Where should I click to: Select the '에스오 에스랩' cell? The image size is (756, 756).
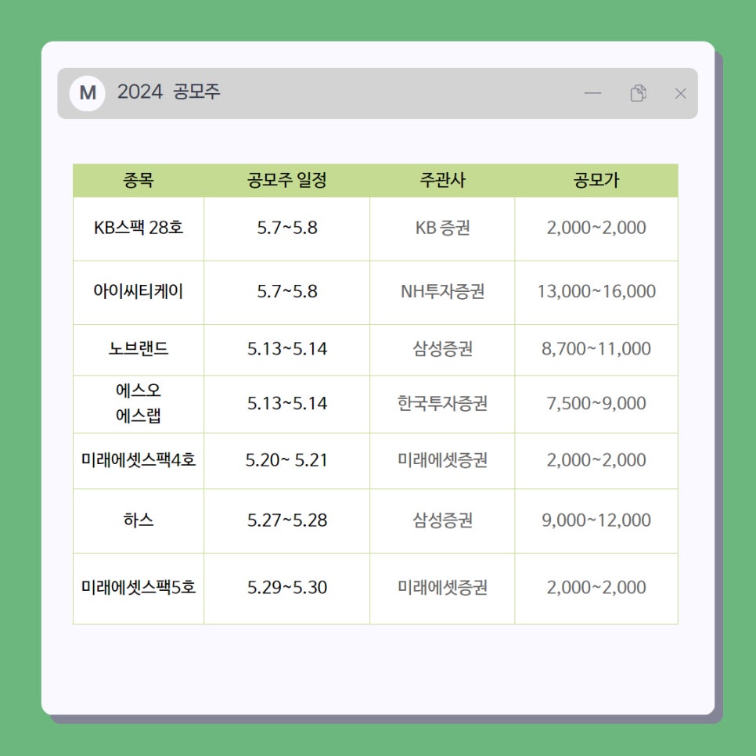point(139,404)
